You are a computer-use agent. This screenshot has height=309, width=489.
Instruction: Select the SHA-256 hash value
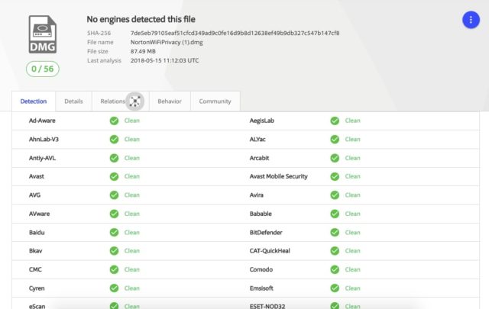pos(235,33)
